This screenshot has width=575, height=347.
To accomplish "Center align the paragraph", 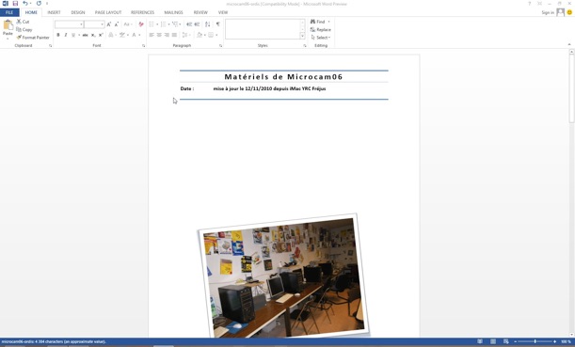I will pyautogui.click(x=159, y=35).
